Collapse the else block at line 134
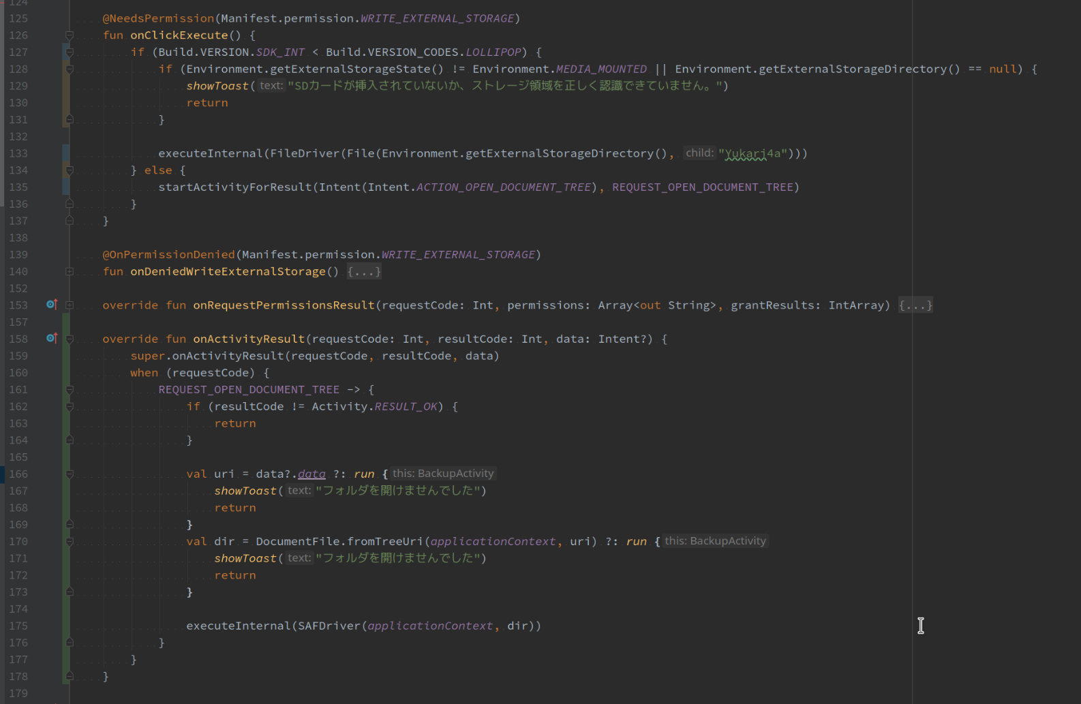This screenshot has width=1081, height=704. [70, 170]
